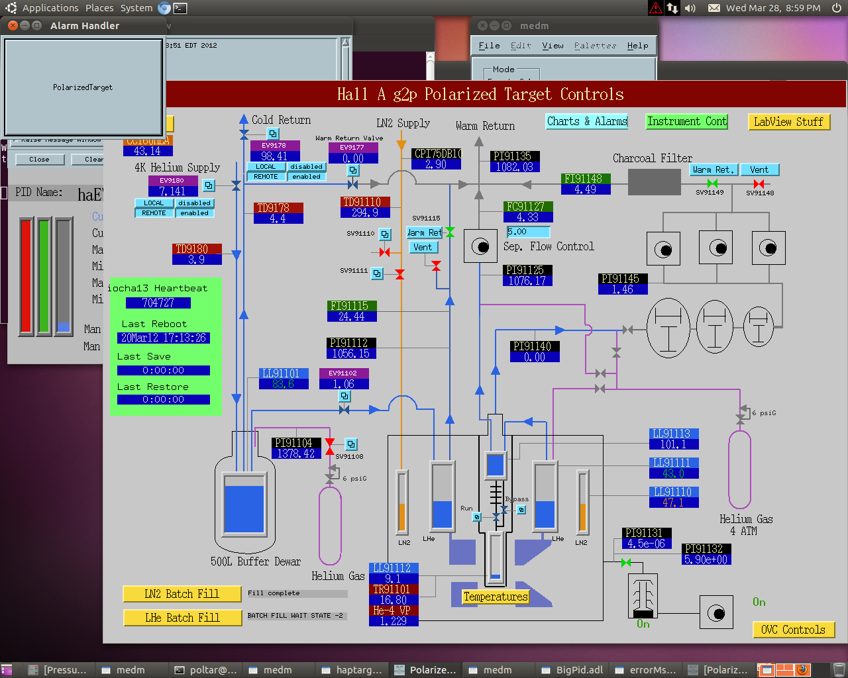This screenshot has height=678, width=848.
Task: Open the Palettes menu in medm
Action: 595,46
